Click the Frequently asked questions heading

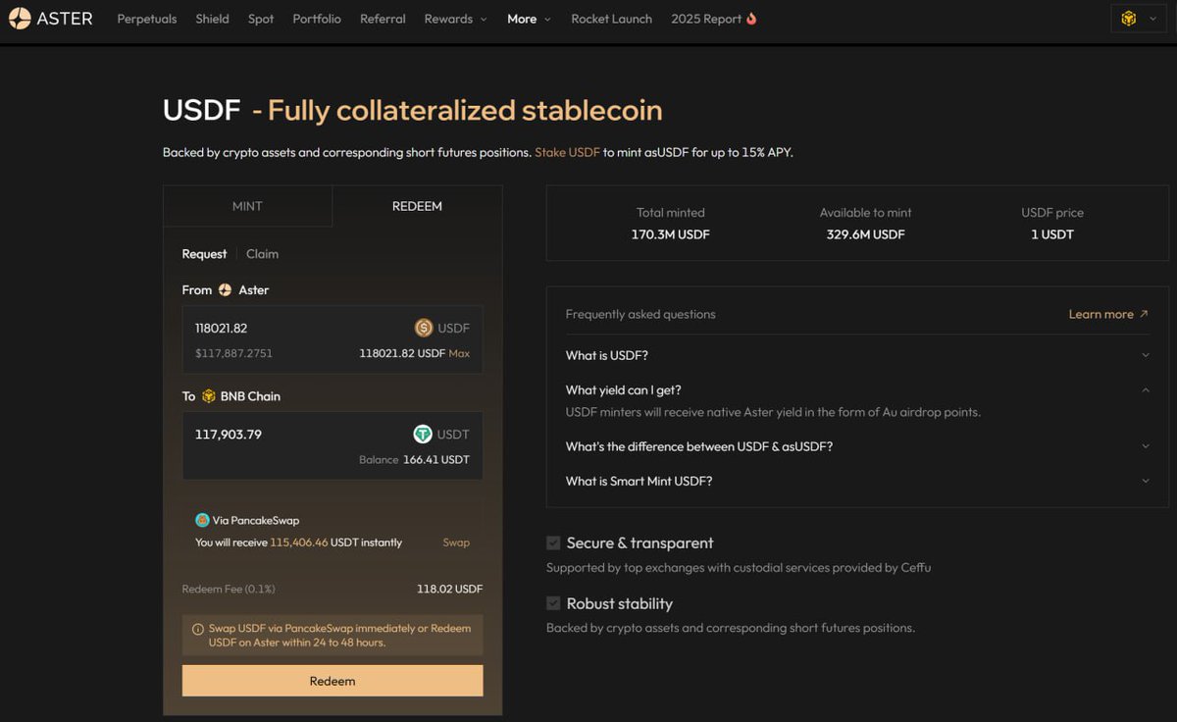click(640, 314)
